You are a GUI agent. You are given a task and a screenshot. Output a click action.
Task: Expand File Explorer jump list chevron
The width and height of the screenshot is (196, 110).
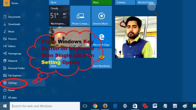pyautogui.click(x=42, y=75)
